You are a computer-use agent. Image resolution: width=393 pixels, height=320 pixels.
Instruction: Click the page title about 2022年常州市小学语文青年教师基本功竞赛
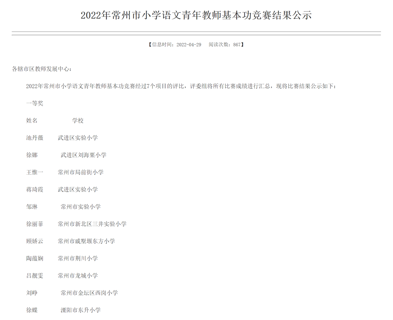pyautogui.click(x=196, y=15)
